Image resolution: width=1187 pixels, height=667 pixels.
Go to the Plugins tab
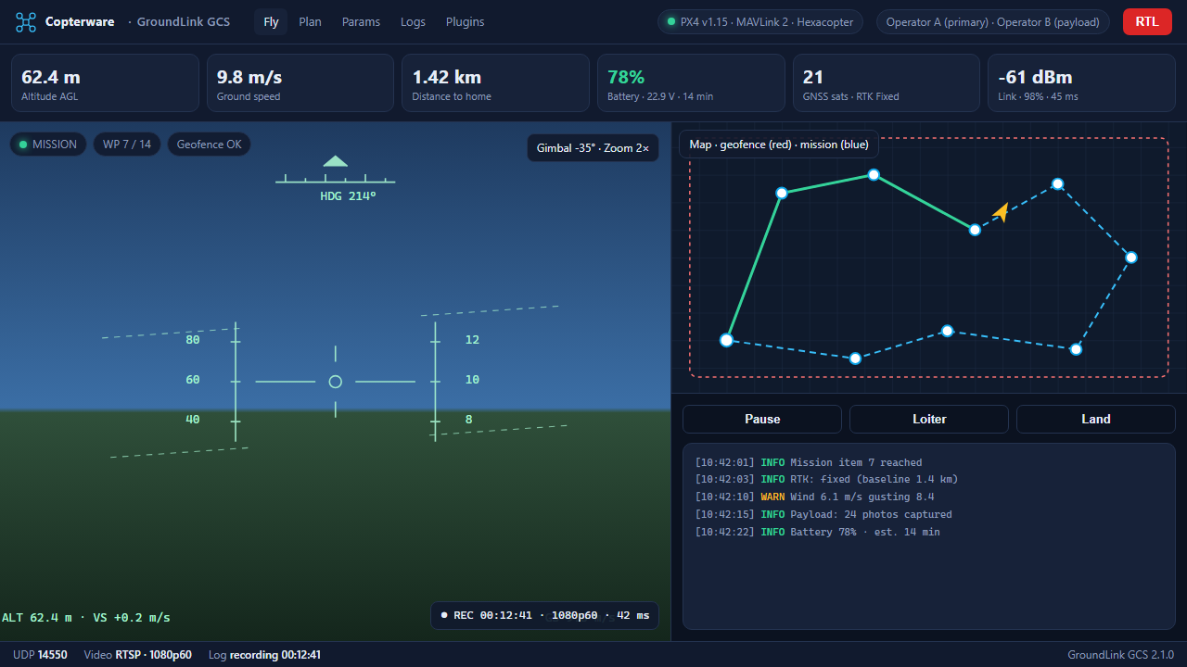465,22
